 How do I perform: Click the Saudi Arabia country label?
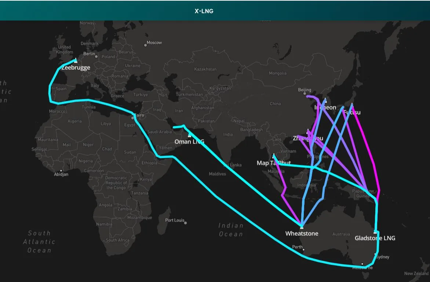(160, 132)
